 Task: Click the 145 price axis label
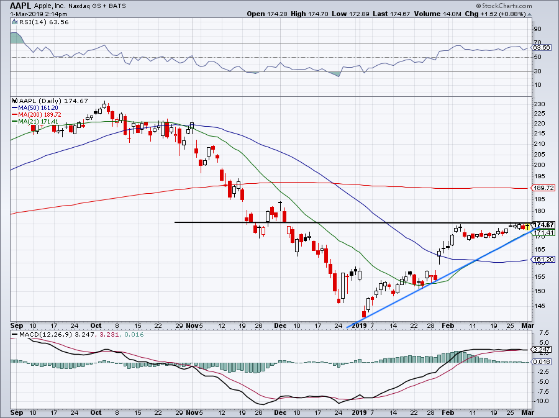pos(540,306)
